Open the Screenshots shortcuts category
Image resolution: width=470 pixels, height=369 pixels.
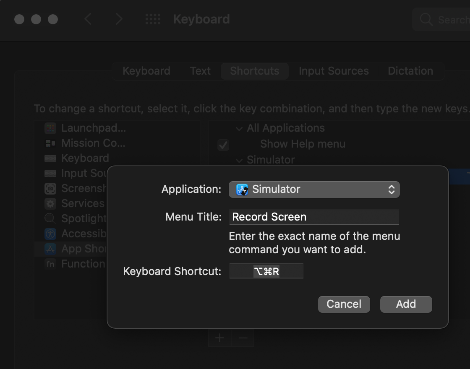[50, 188]
